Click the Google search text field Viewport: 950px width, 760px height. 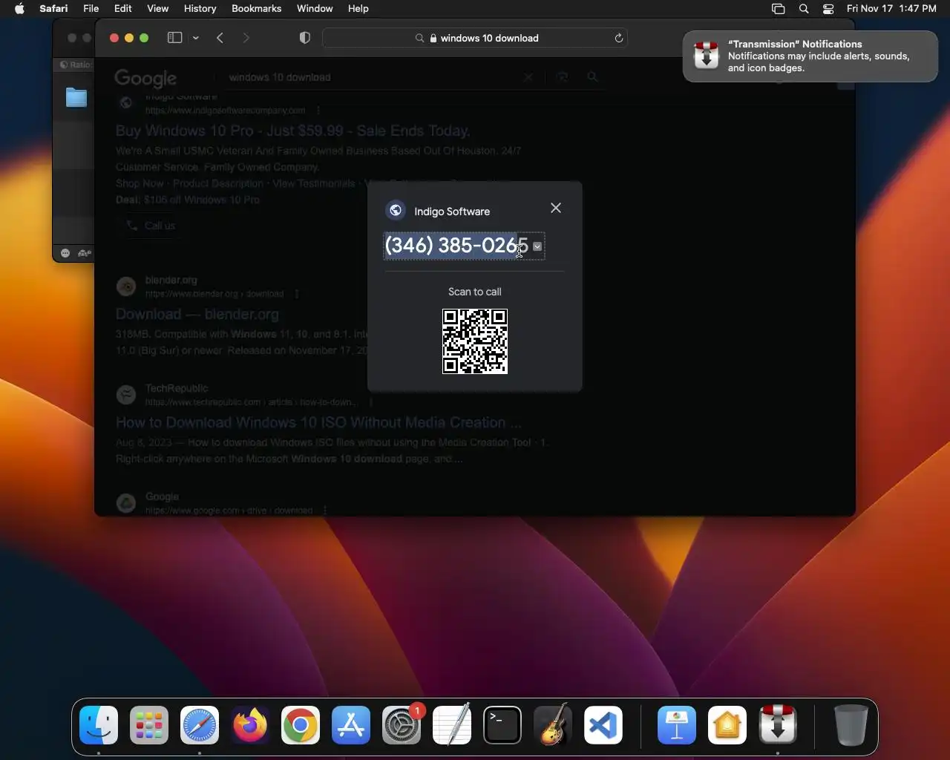coord(371,77)
